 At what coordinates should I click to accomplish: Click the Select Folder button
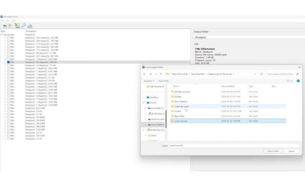coord(273,151)
